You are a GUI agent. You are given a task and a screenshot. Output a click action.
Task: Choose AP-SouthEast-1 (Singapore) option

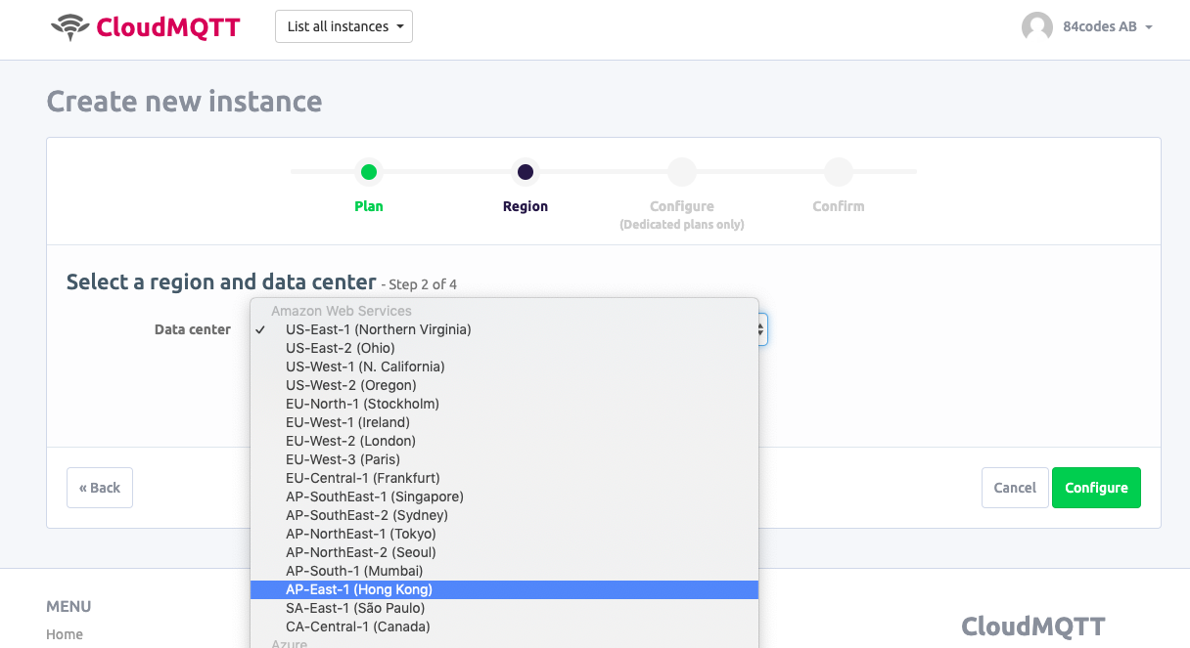click(504, 497)
